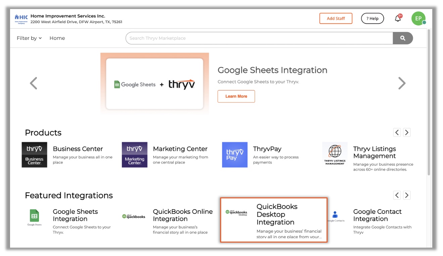Click the Google Sheets Integration banner heading
Image resolution: width=443 pixels, height=256 pixels.
(273, 70)
